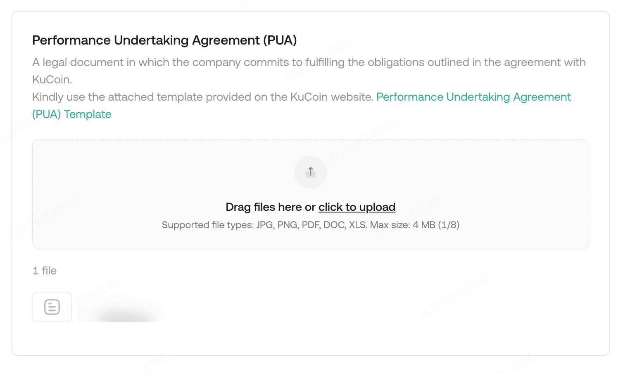Click the '(PUA) Template' link text
The width and height of the screenshot is (623, 373).
(x=72, y=114)
